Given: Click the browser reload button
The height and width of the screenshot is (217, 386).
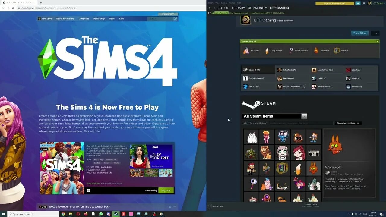Looking at the screenshot, I should pyautogui.click(x=13, y=8).
